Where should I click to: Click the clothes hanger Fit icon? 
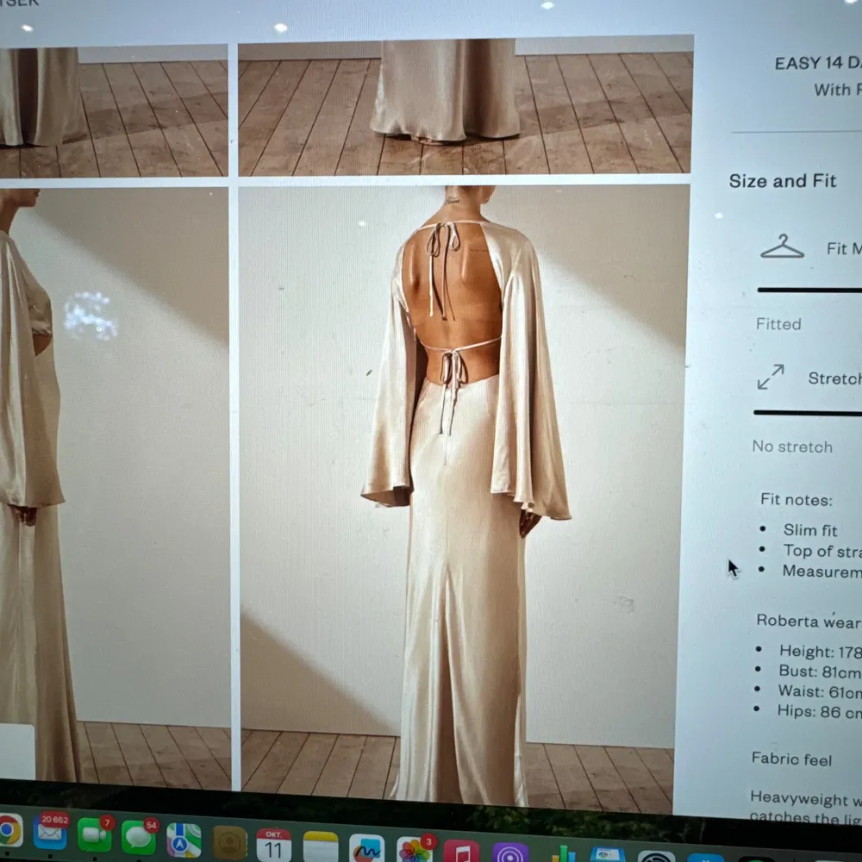click(780, 247)
